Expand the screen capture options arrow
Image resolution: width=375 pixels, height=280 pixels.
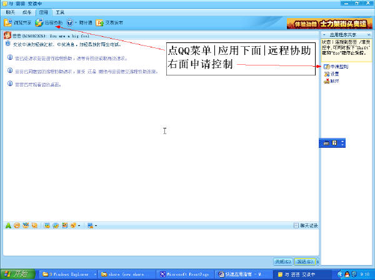(x=96, y=226)
